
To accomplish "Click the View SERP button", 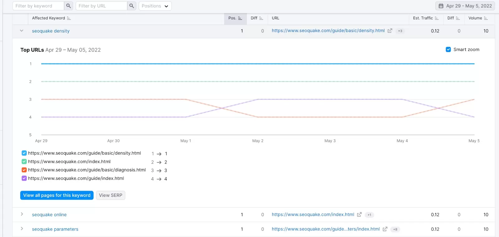I will pos(110,195).
